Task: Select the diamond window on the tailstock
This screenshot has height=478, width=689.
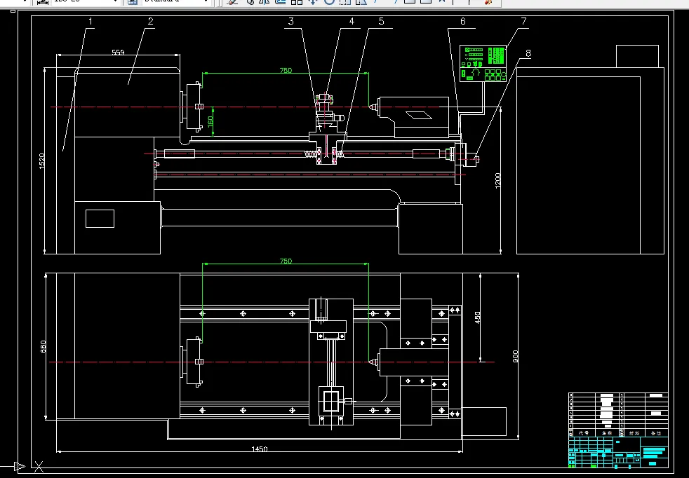Action: [420, 116]
